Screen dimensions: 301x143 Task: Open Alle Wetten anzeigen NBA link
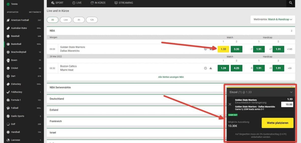tap(171, 77)
